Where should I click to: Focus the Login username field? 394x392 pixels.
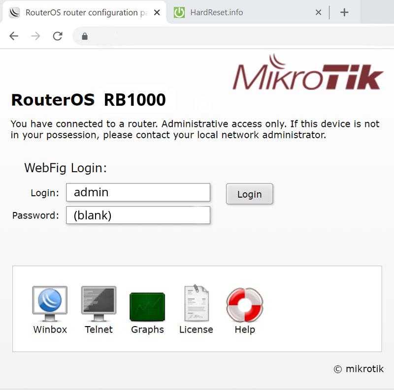click(x=138, y=192)
